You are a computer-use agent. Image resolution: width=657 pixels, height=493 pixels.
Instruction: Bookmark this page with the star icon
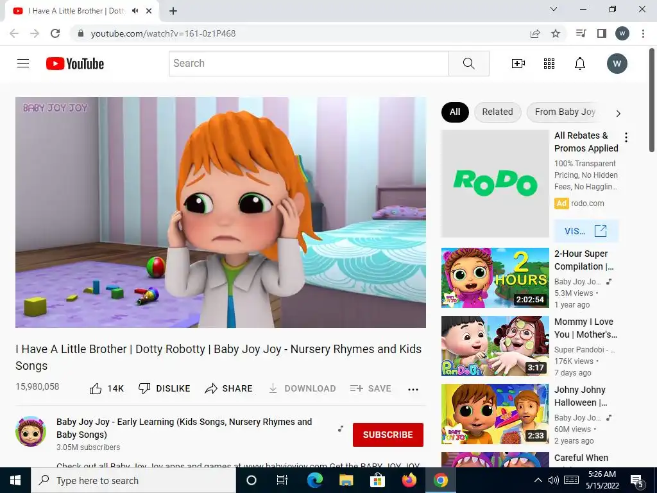click(x=556, y=33)
